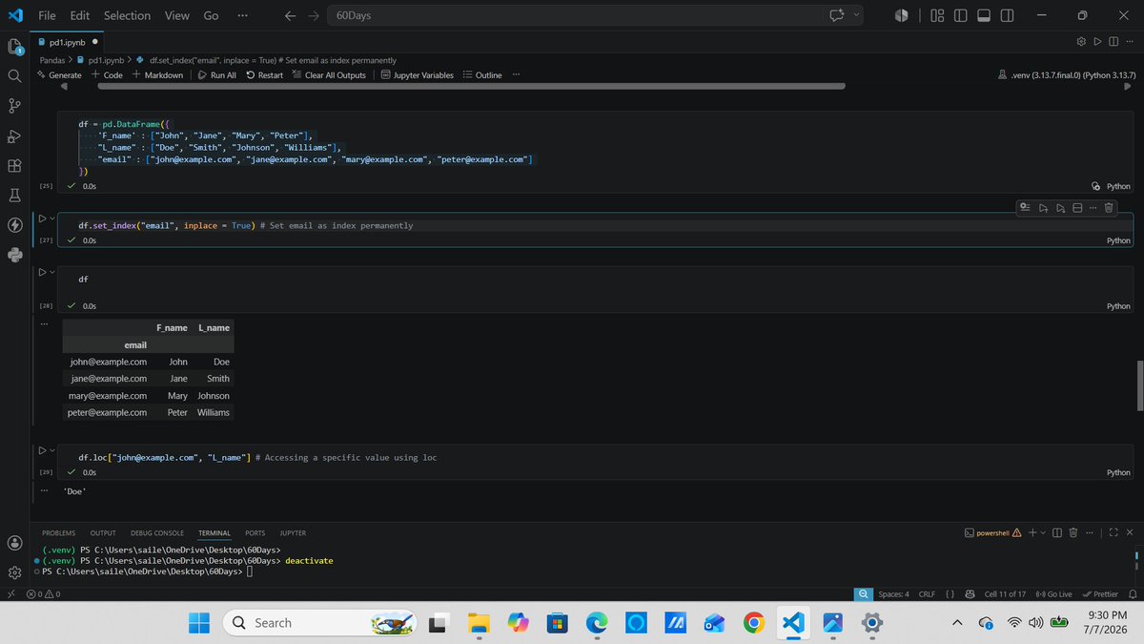The height and width of the screenshot is (644, 1144).
Task: Click Clear All Outputs button
Action: click(x=329, y=74)
